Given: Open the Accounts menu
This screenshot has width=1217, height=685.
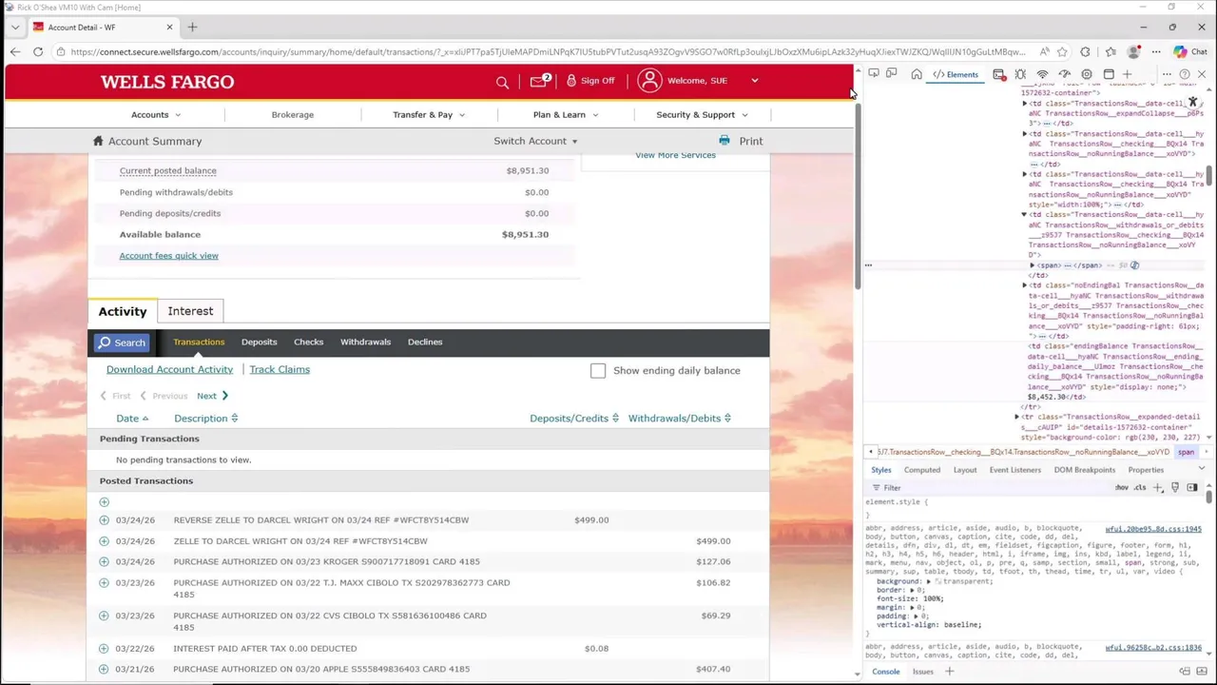Looking at the screenshot, I should tap(156, 114).
